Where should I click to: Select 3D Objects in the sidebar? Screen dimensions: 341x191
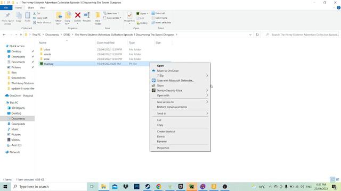[x=16, y=108]
